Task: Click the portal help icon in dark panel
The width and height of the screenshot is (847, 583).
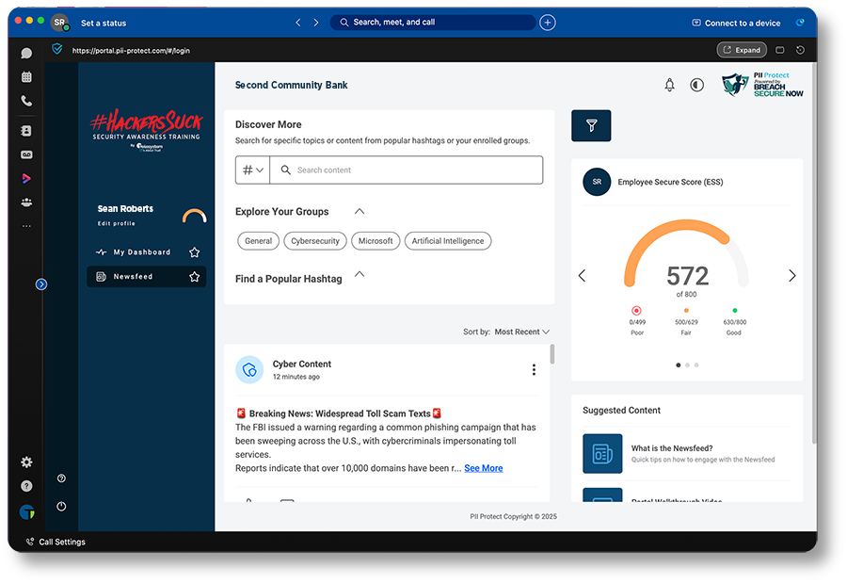Action: (61, 478)
